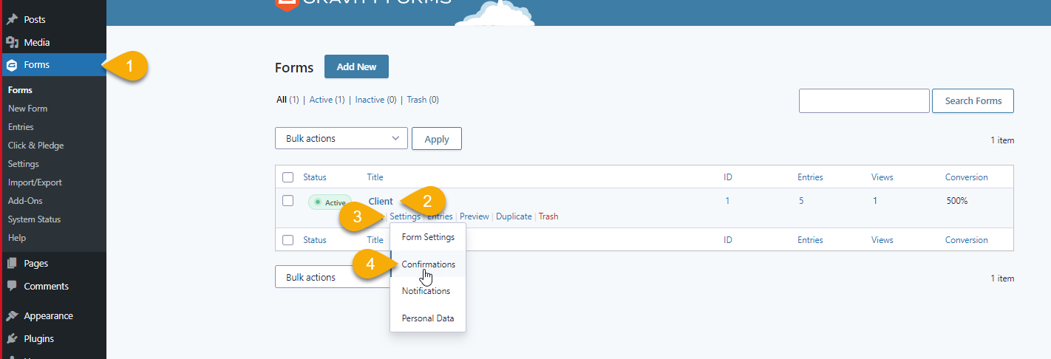Open System Status in sidebar
1051x359 pixels.
pos(34,219)
